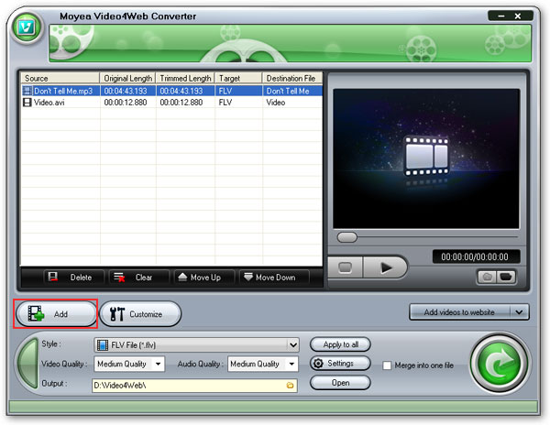Select the Video.avi row

pyautogui.click(x=172, y=103)
